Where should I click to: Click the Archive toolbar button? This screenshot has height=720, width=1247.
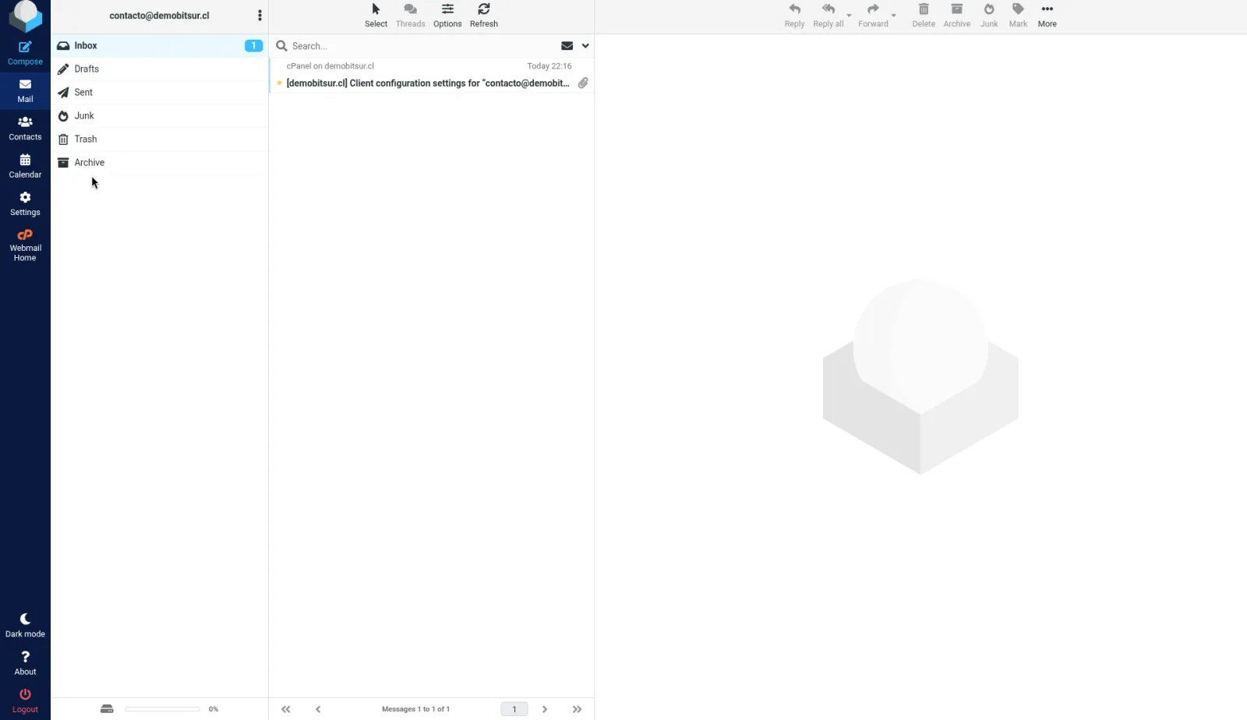pyautogui.click(x=956, y=16)
